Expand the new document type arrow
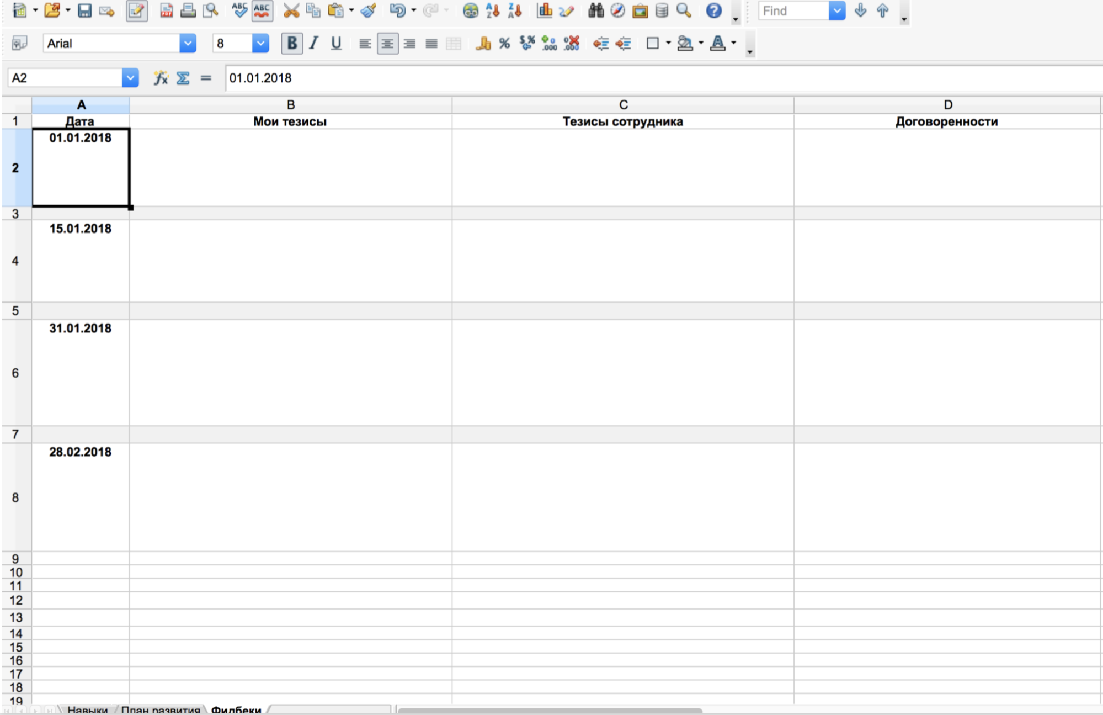Image resolution: width=1103 pixels, height=715 pixels. point(35,10)
